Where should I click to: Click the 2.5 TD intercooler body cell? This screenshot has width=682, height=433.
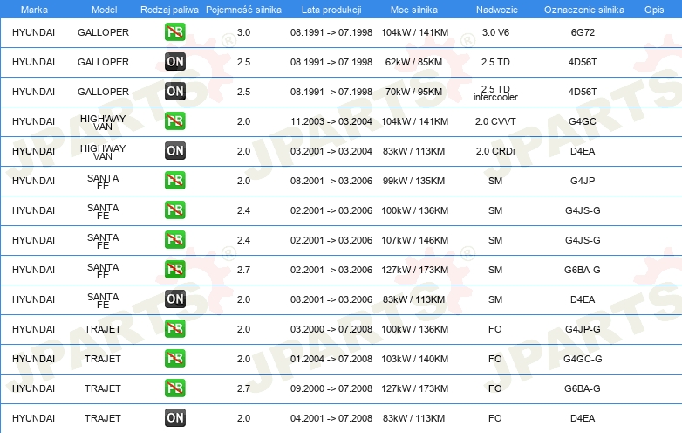click(494, 93)
